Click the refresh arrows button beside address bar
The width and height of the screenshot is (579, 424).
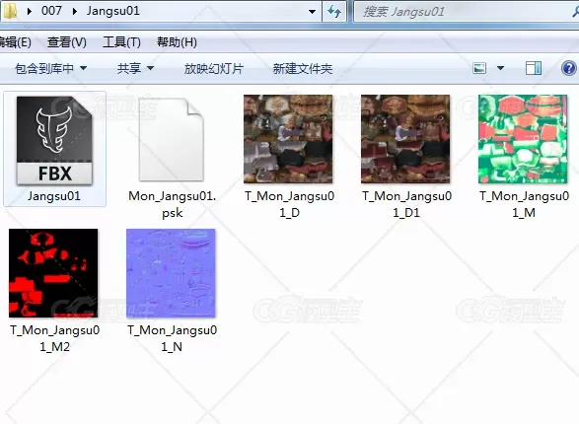click(x=334, y=12)
